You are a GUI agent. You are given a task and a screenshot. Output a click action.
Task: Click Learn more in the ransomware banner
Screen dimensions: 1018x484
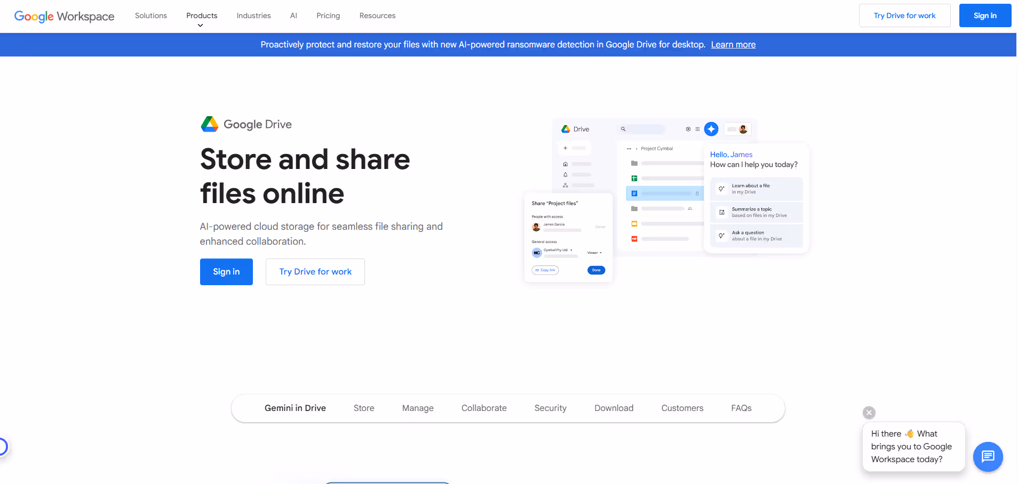[x=733, y=44]
